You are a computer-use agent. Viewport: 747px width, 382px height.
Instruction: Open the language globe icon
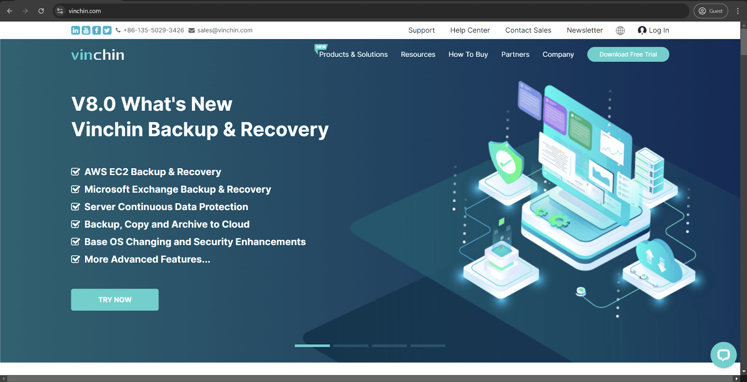620,30
